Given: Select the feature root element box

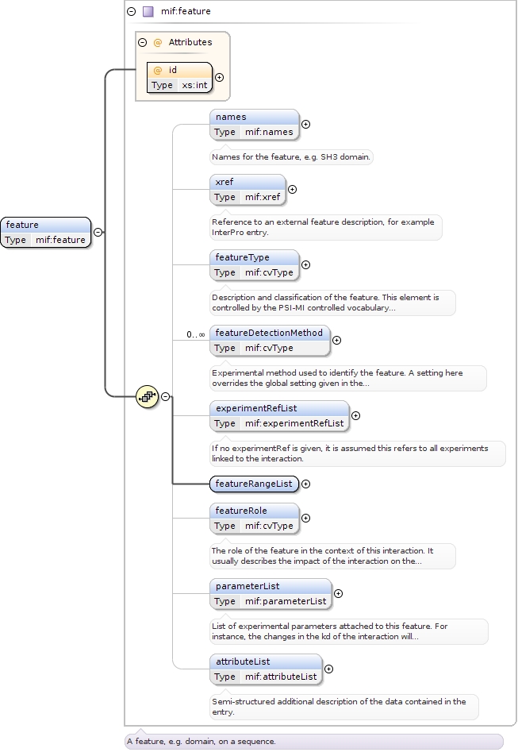Looking at the screenshot, I should [46, 232].
